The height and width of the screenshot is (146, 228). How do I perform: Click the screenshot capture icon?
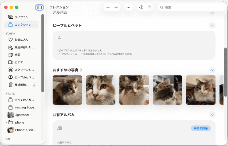coord(11,70)
